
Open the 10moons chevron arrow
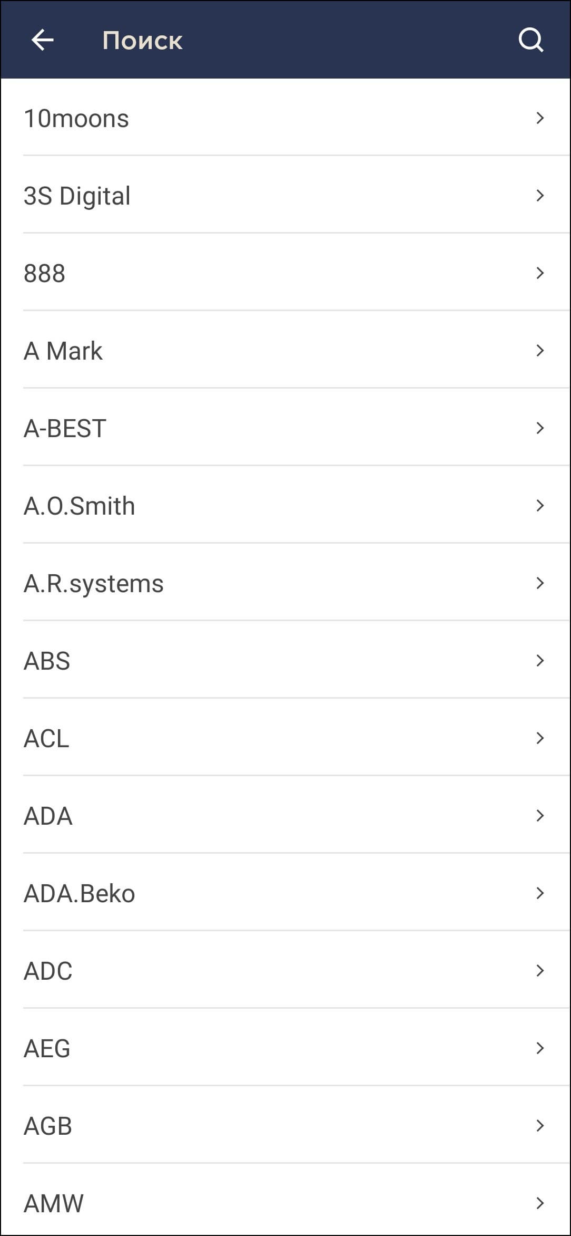tap(540, 118)
